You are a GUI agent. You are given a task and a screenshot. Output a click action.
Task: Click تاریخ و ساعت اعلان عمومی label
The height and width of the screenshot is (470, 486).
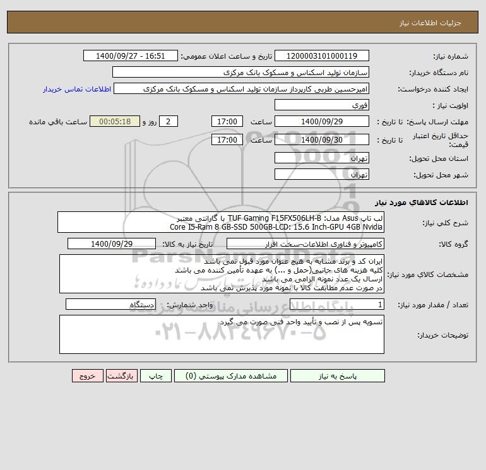pyautogui.click(x=226, y=56)
